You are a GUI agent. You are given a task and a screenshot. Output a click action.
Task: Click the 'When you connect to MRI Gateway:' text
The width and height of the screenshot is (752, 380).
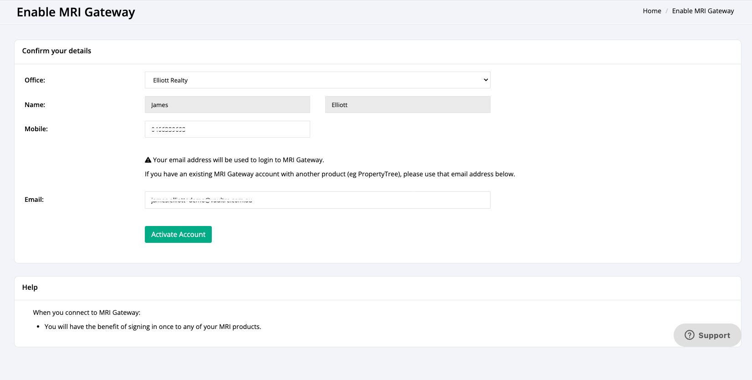click(87, 313)
